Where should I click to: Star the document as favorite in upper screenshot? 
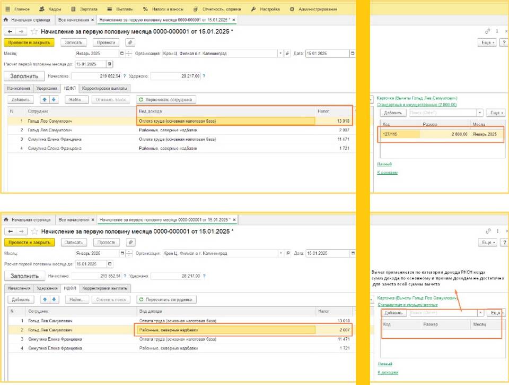[34, 31]
